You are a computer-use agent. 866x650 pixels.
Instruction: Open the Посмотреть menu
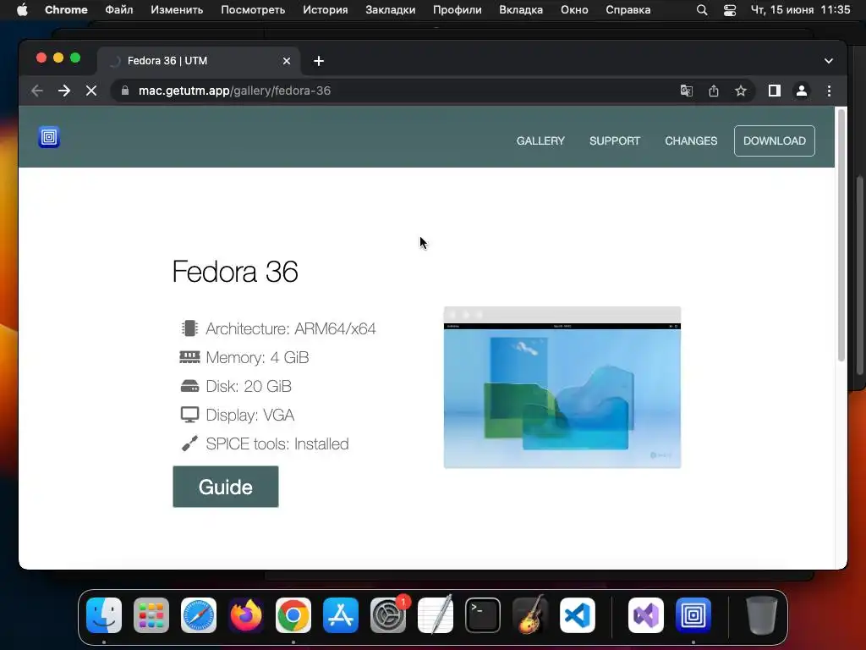coord(253,10)
